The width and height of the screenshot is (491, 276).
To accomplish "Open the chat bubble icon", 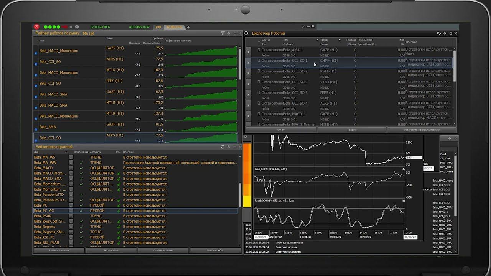I will [x=77, y=27].
